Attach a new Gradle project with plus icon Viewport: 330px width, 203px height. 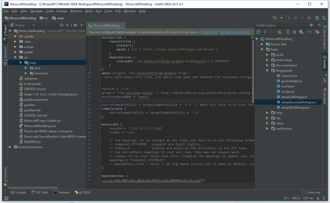[265, 32]
